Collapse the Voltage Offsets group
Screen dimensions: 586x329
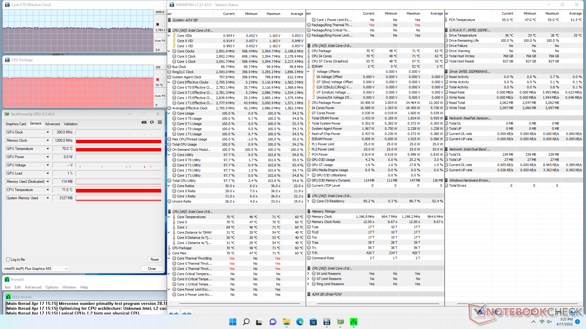(x=308, y=72)
